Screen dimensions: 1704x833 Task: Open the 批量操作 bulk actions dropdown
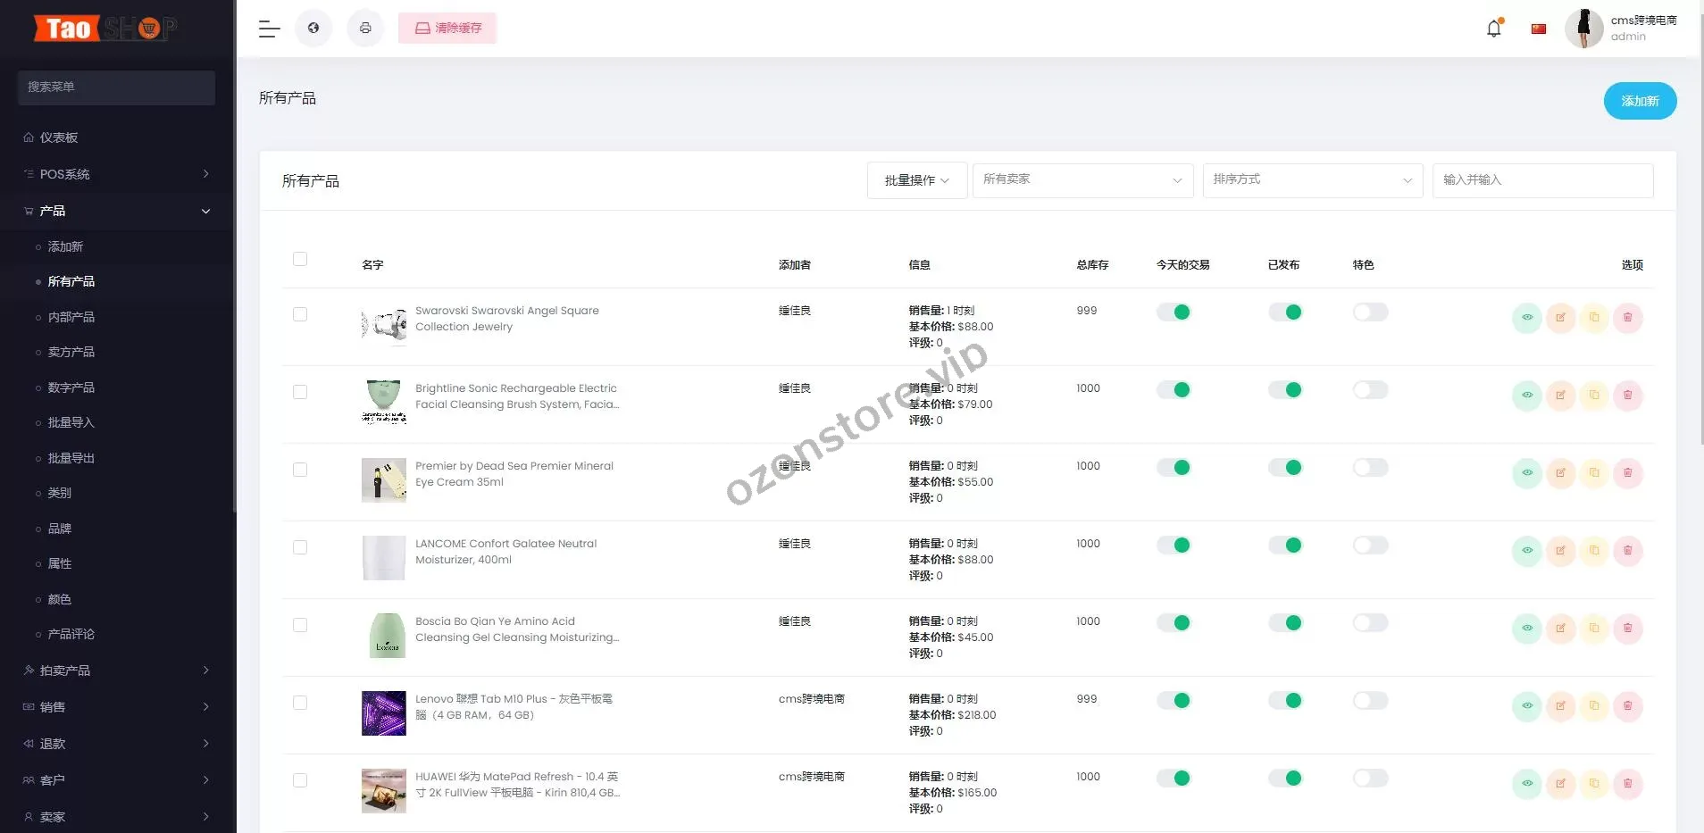(x=916, y=179)
